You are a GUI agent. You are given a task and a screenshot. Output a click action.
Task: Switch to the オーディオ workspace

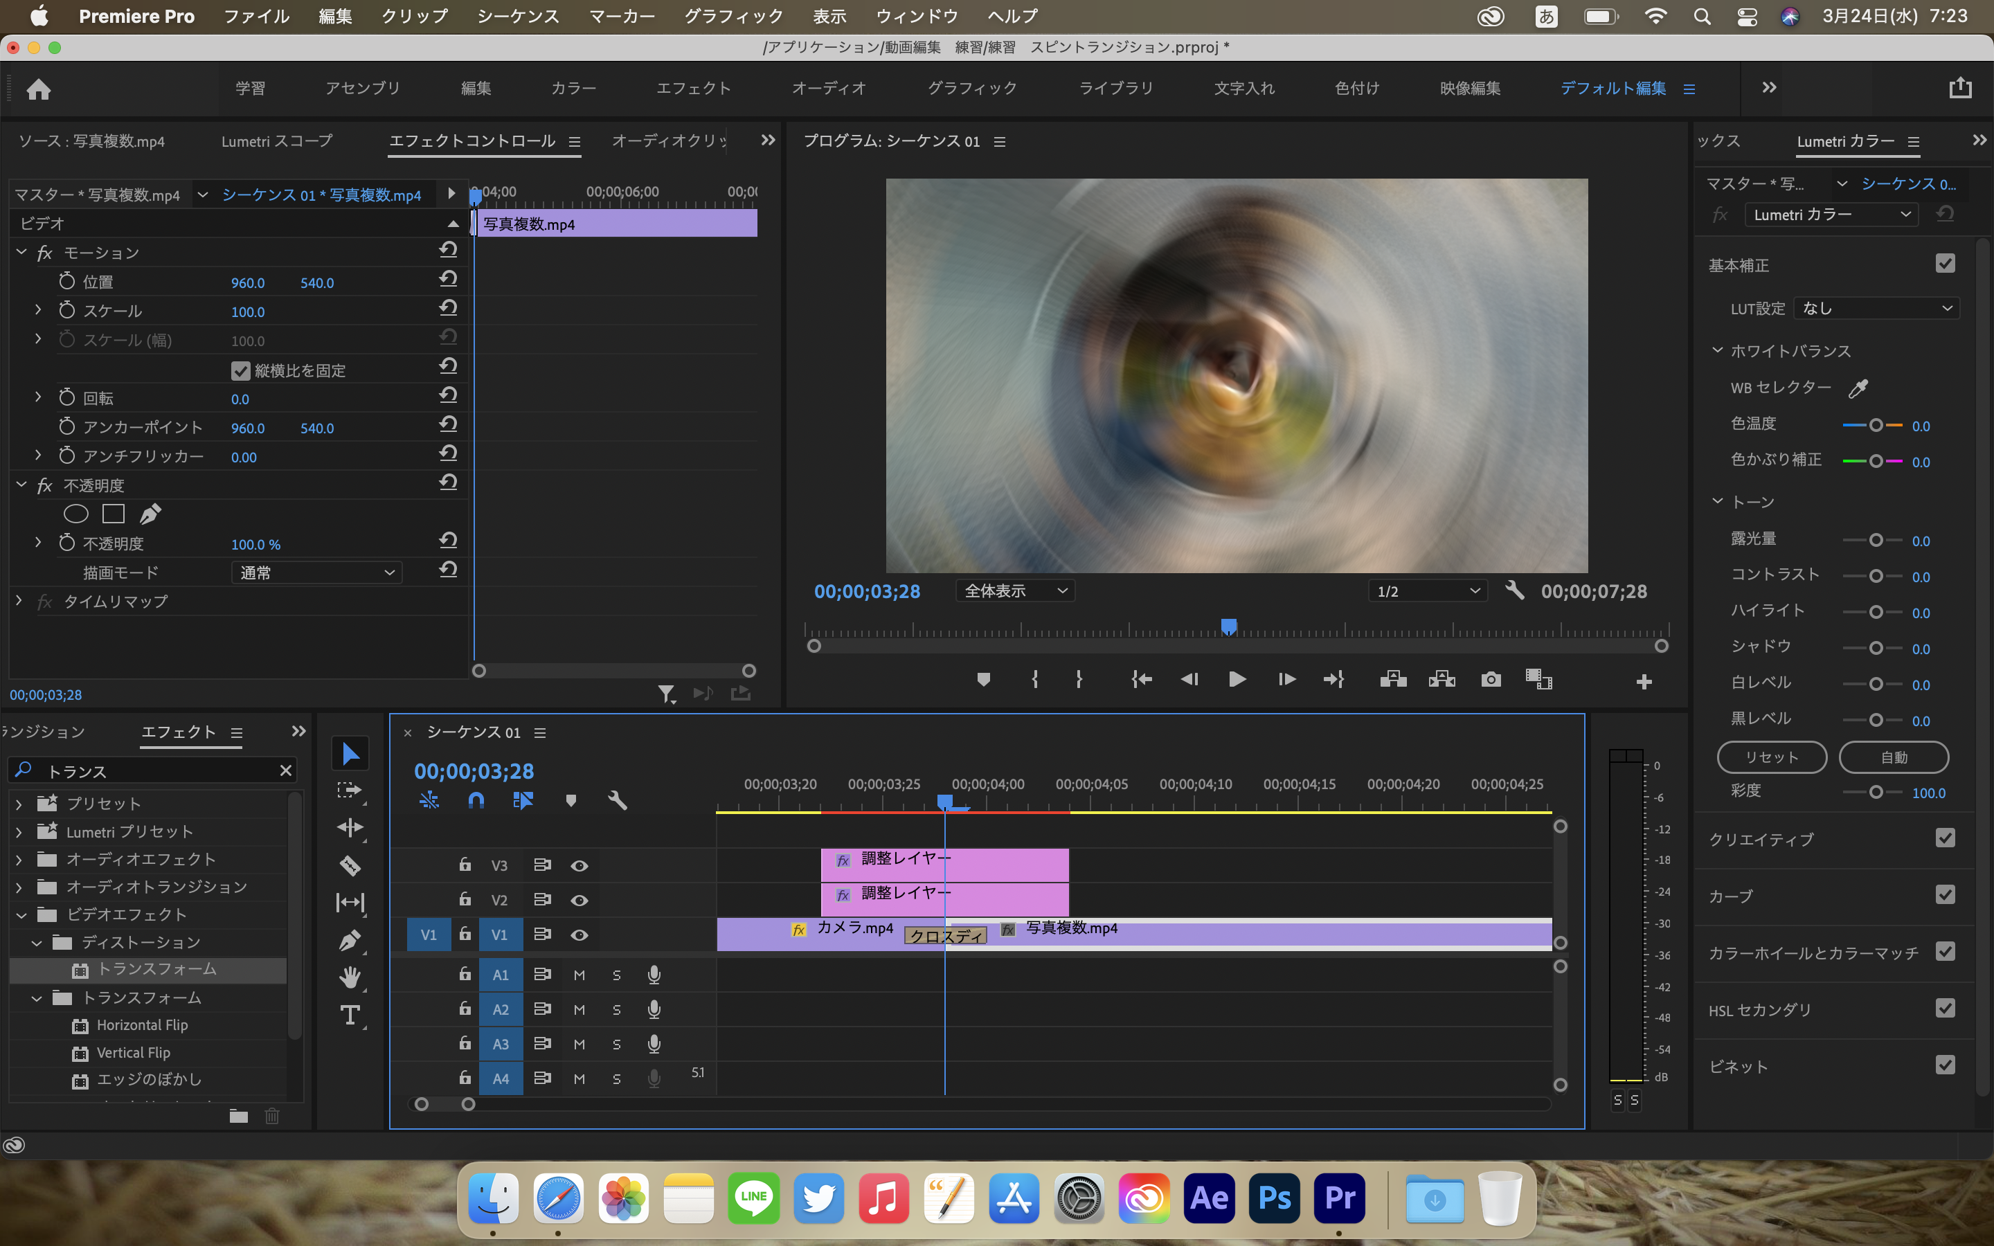829,88
